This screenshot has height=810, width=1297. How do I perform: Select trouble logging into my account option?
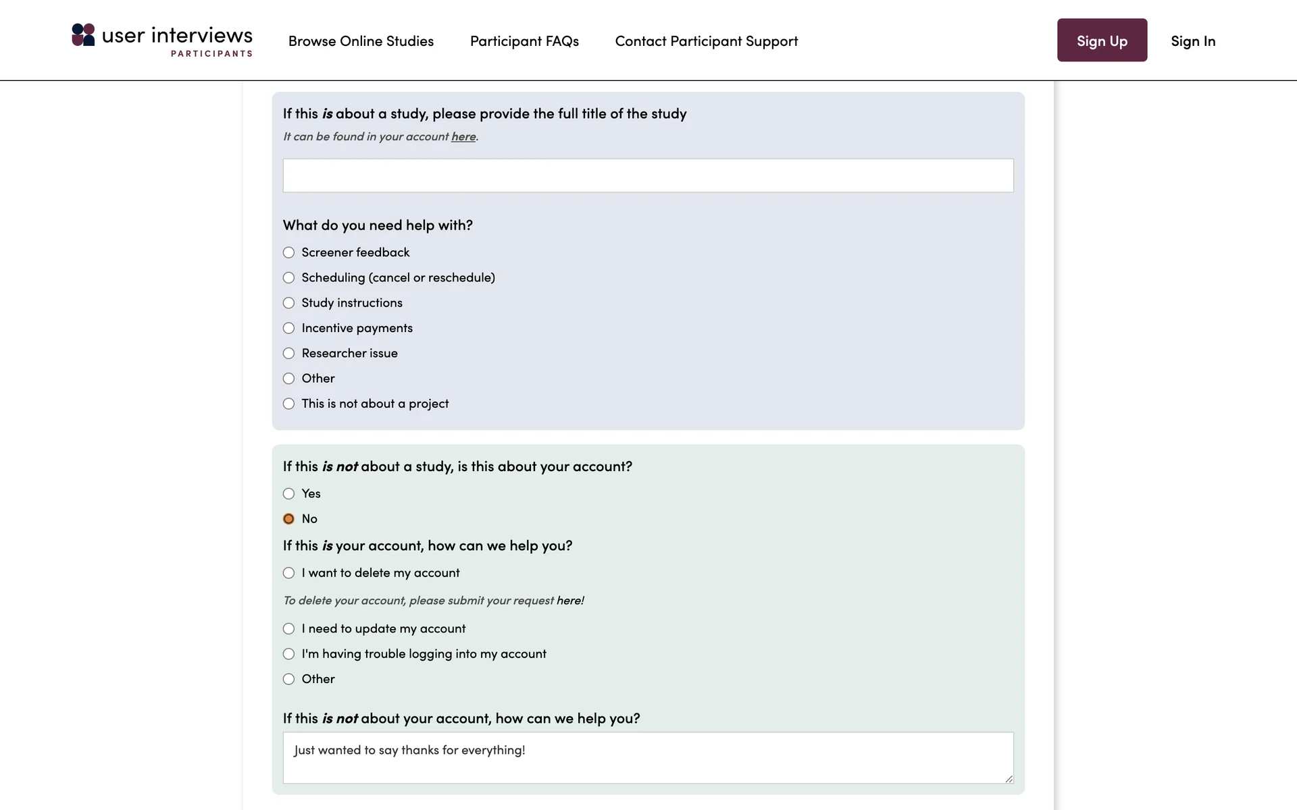[289, 654]
